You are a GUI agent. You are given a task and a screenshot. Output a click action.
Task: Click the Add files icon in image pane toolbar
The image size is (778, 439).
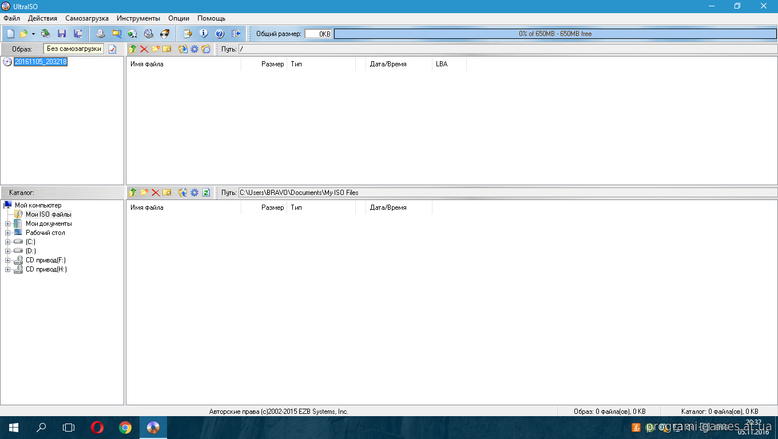pyautogui.click(x=183, y=49)
